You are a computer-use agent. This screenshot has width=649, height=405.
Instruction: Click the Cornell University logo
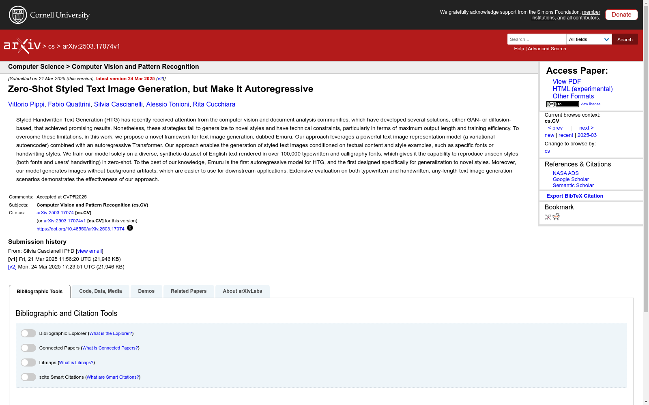49,15
